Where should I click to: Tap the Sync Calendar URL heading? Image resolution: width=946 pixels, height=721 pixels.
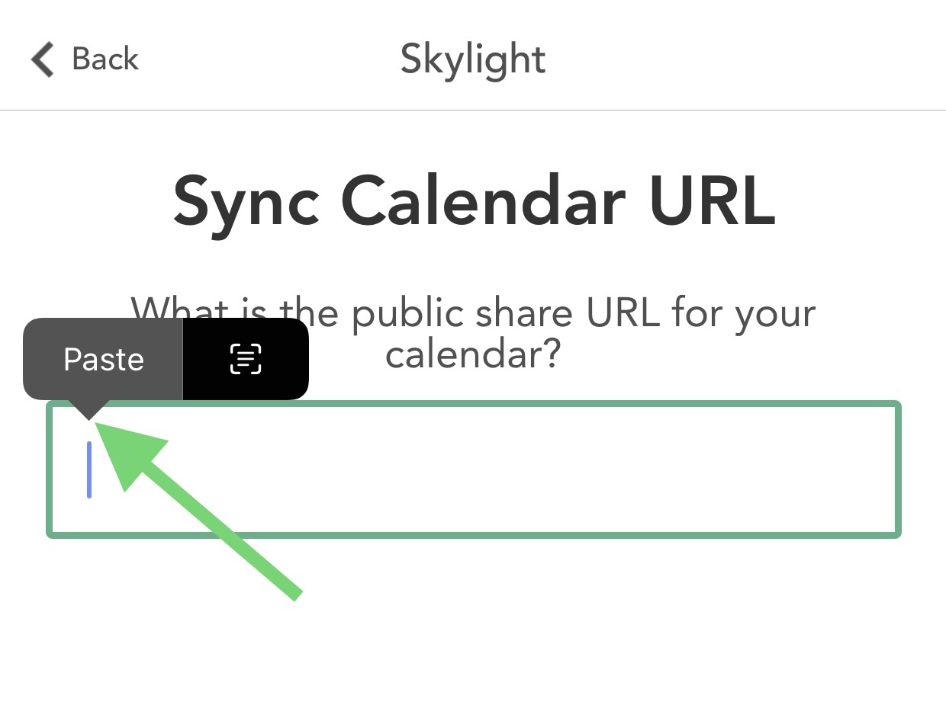pos(473,200)
